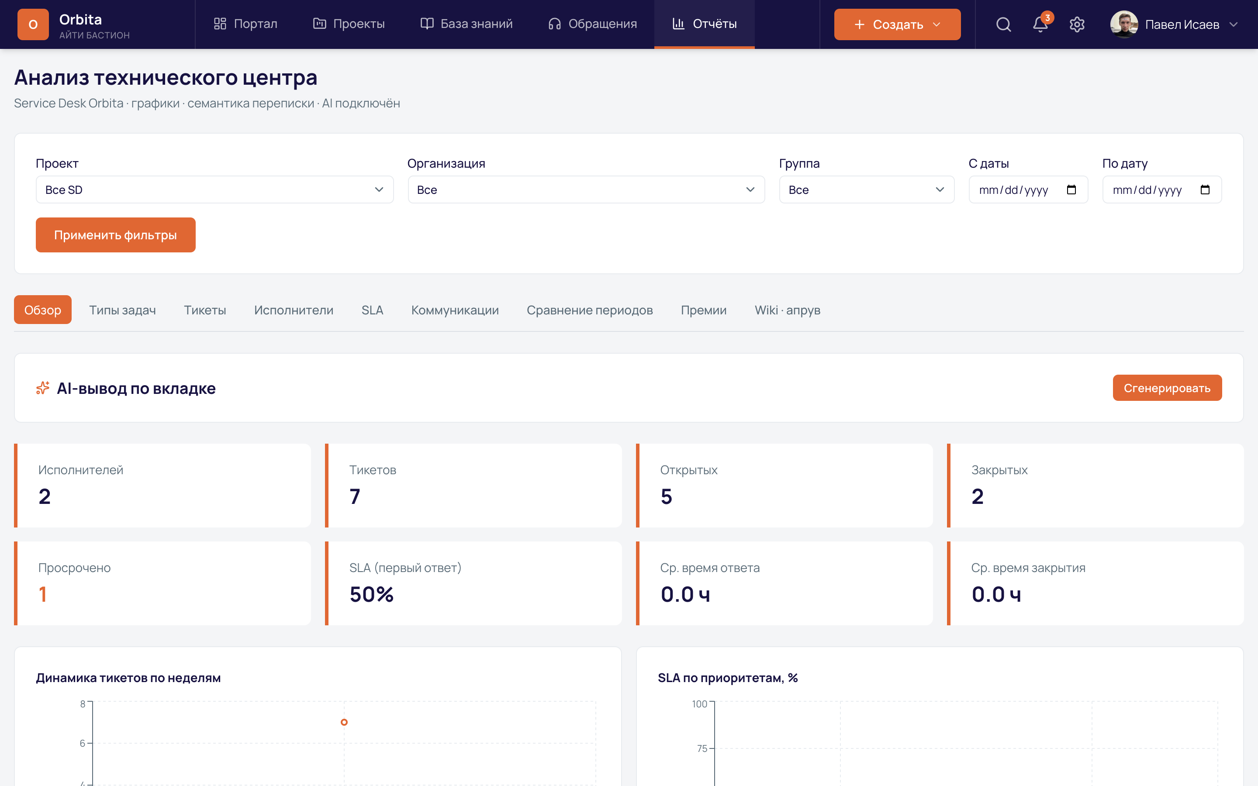
Task: Go to Портал in navigation
Action: (x=245, y=24)
